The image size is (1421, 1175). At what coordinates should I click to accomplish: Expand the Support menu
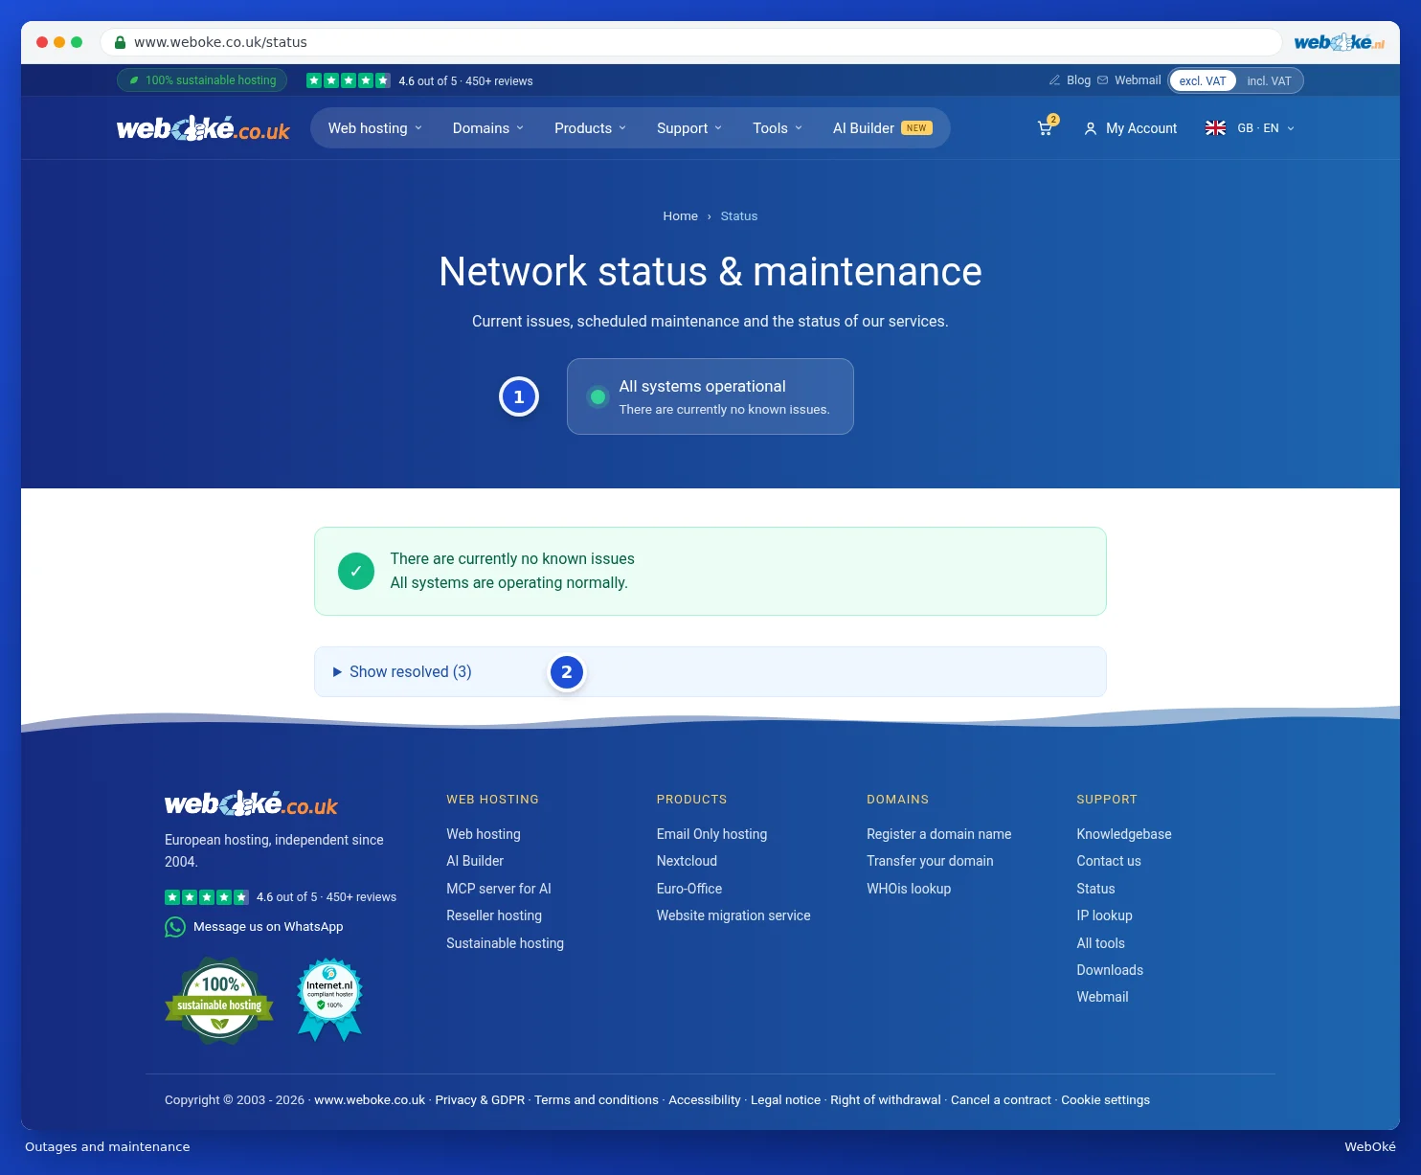coord(689,128)
